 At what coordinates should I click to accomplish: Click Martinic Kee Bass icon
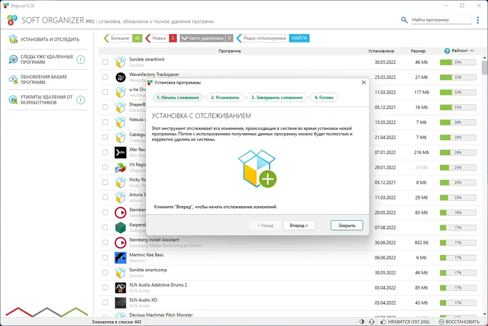click(121, 258)
